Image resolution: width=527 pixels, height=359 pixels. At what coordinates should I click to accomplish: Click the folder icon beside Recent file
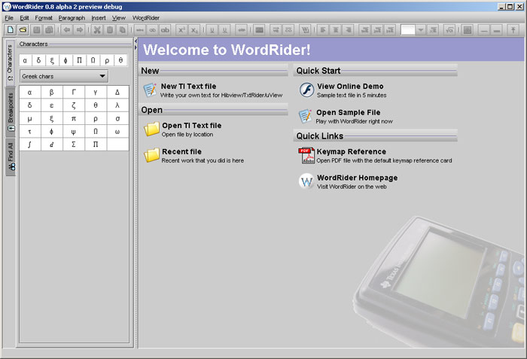[151, 155]
